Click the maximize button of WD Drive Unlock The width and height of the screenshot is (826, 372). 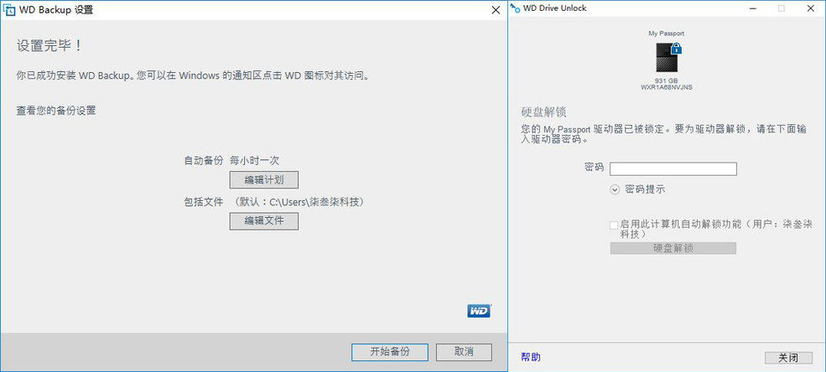(782, 8)
